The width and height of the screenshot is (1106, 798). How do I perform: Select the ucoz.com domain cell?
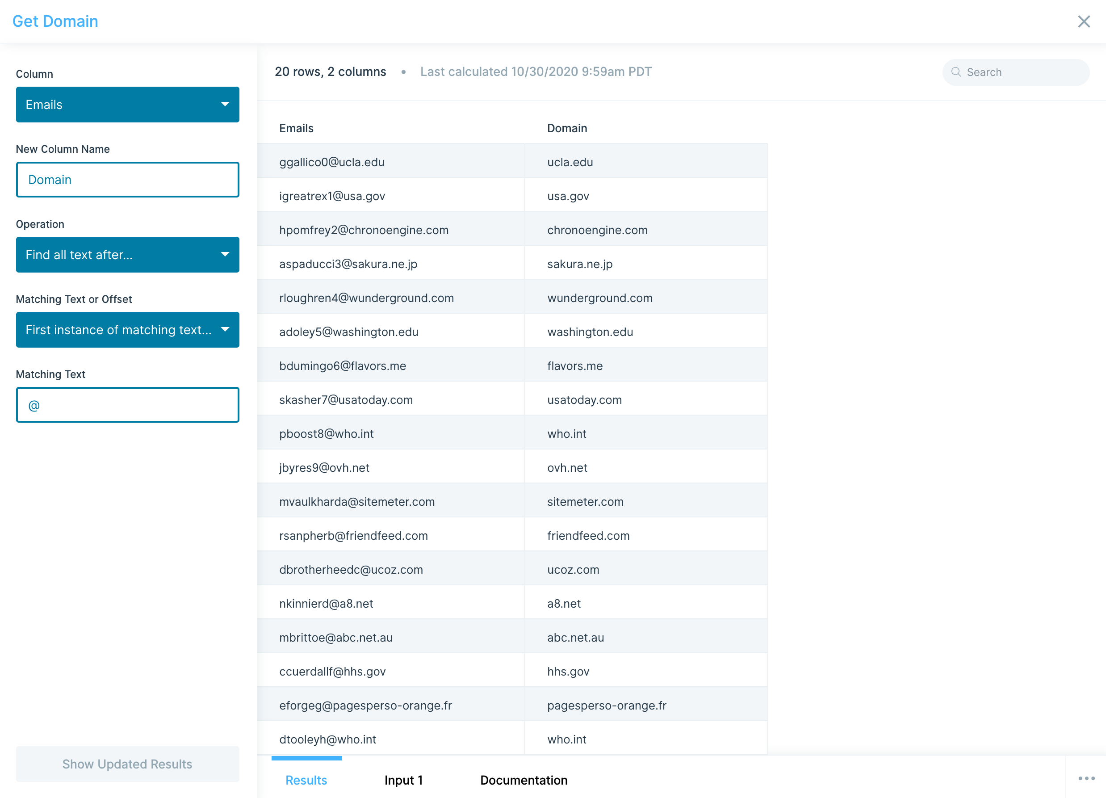click(x=646, y=569)
